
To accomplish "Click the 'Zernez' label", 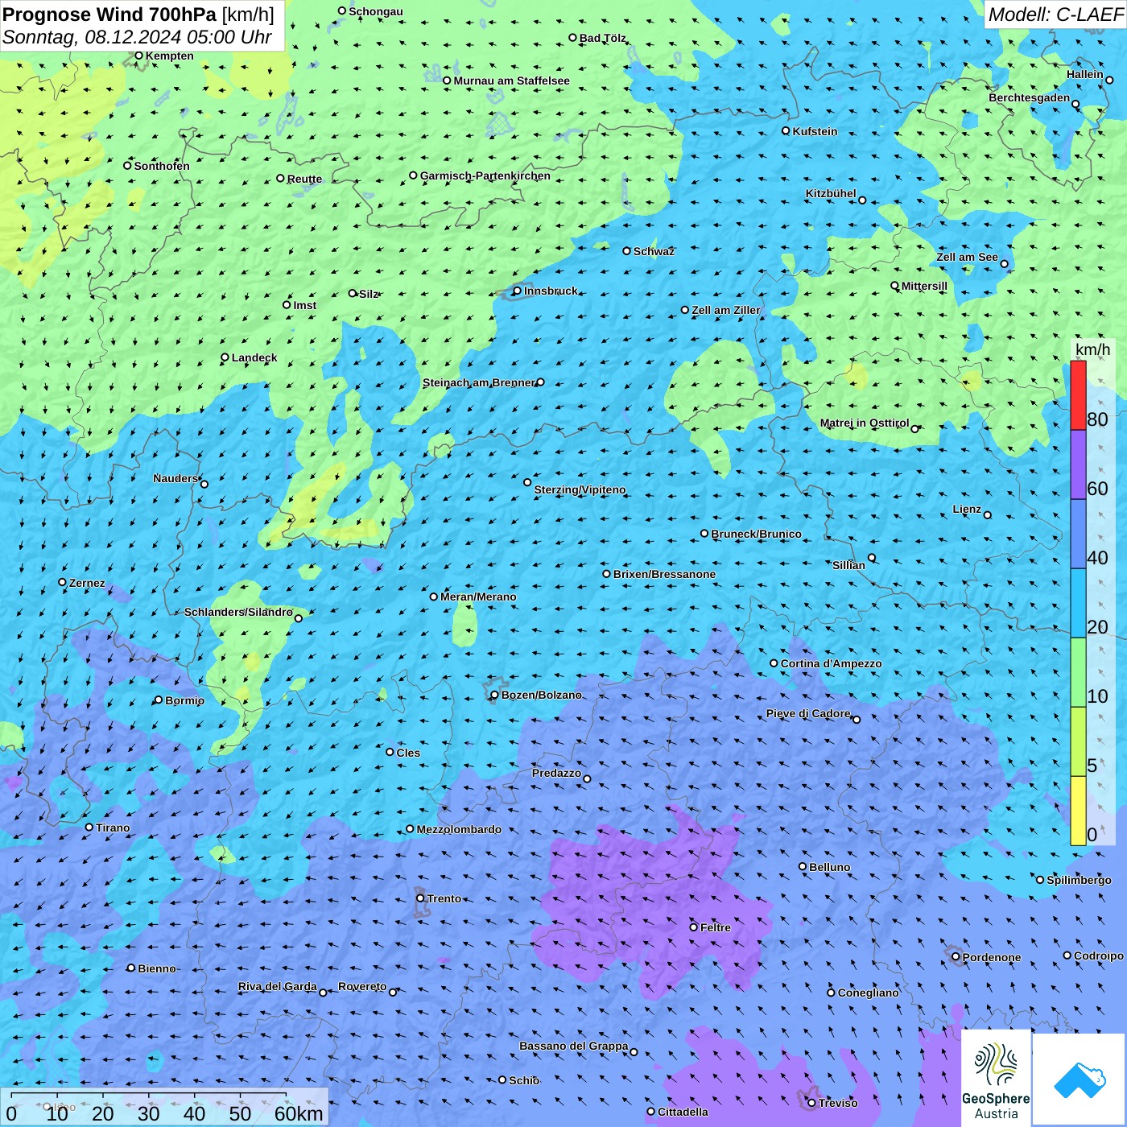I will 87,583.
